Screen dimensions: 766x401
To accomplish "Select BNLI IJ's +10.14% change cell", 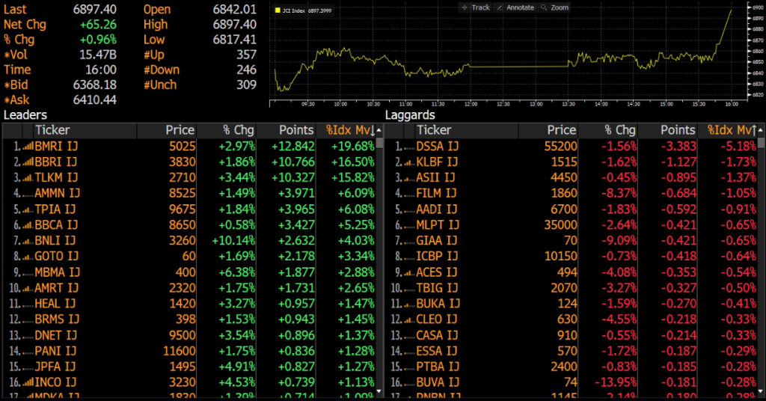I will [233, 240].
